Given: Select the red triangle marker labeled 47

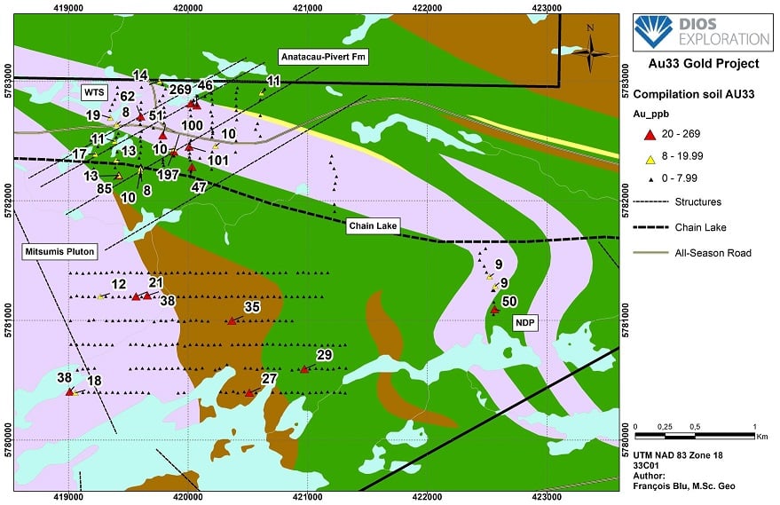Looking at the screenshot, I should tap(192, 167).
